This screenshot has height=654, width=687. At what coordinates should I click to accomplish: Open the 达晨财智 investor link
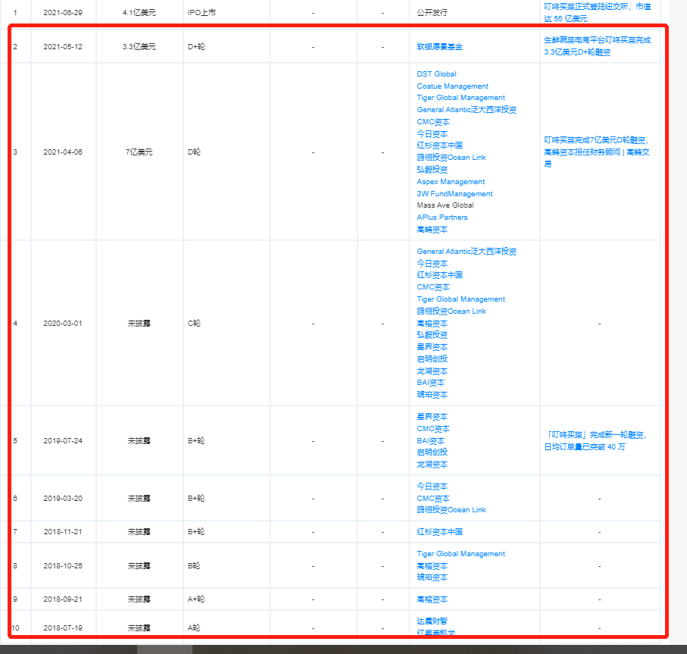tap(432, 621)
